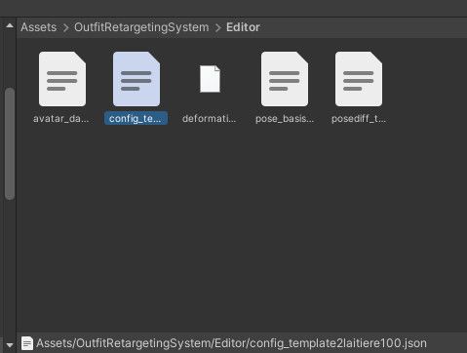Click the avatar_da... file name label
This screenshot has height=353, width=467.
point(61,118)
